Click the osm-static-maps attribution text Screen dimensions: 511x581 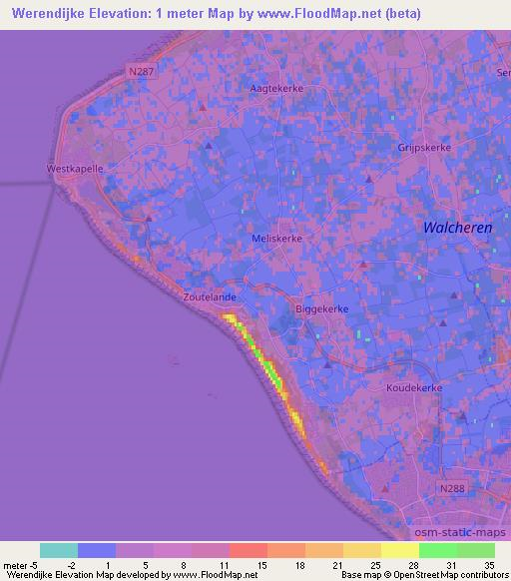[x=460, y=532]
